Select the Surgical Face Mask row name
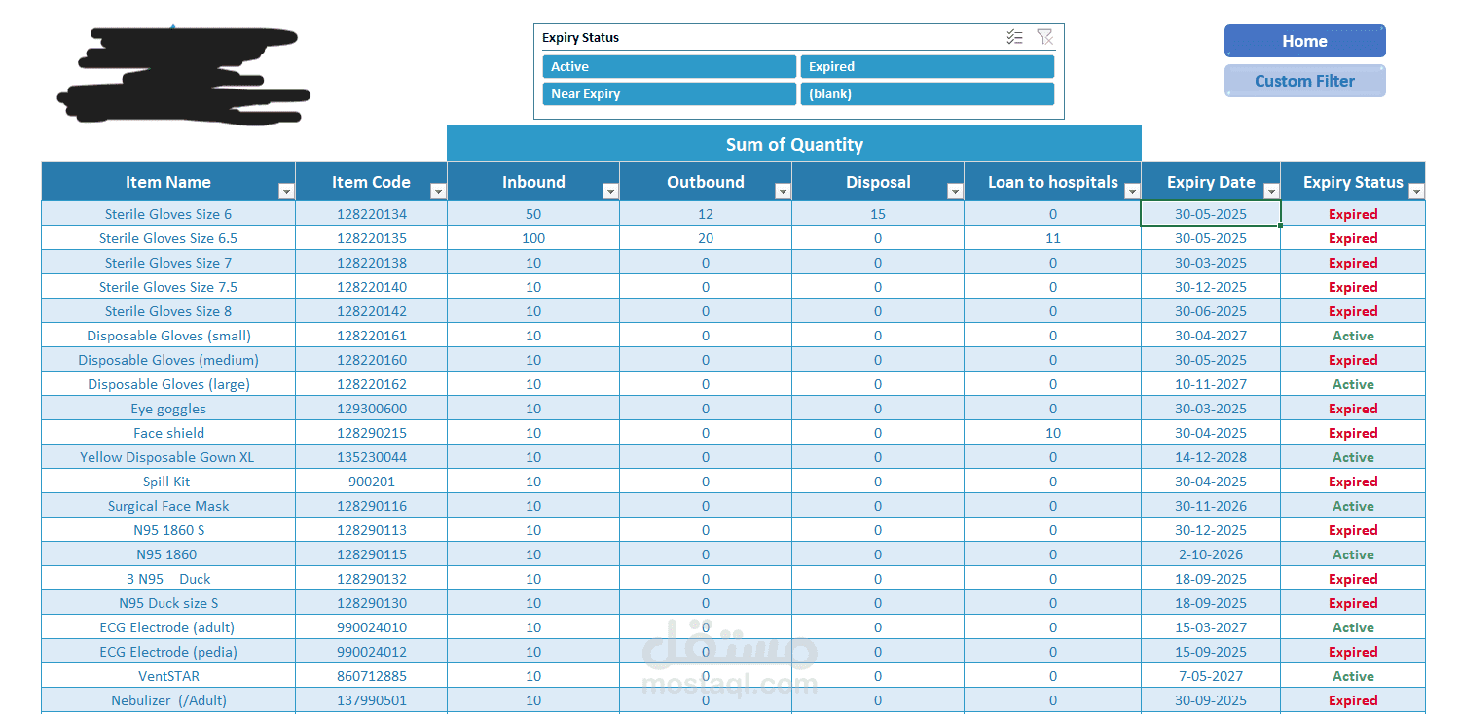Image resolution: width=1461 pixels, height=714 pixels. (x=168, y=506)
